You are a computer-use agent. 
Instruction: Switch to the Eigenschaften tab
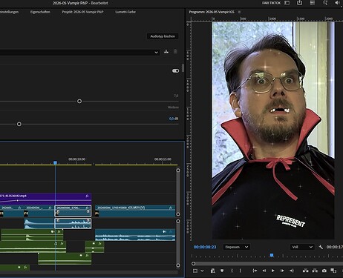tap(40, 12)
